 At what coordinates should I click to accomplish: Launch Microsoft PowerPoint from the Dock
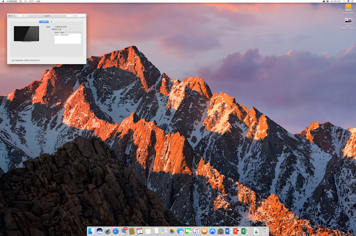[x=236, y=231]
